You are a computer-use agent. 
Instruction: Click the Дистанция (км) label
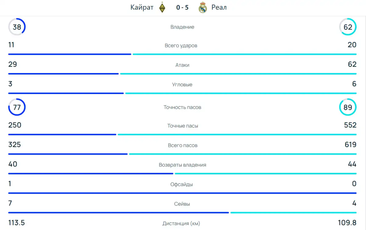(181, 224)
